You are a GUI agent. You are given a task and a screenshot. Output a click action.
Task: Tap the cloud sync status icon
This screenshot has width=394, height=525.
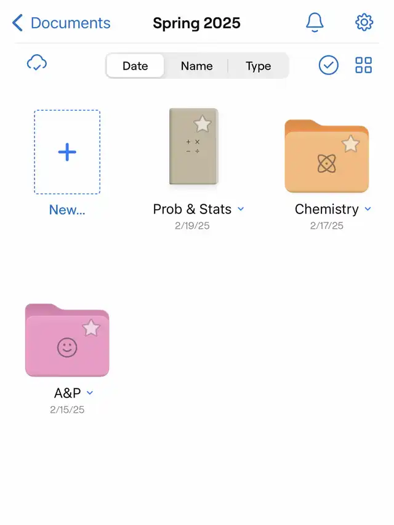point(37,63)
